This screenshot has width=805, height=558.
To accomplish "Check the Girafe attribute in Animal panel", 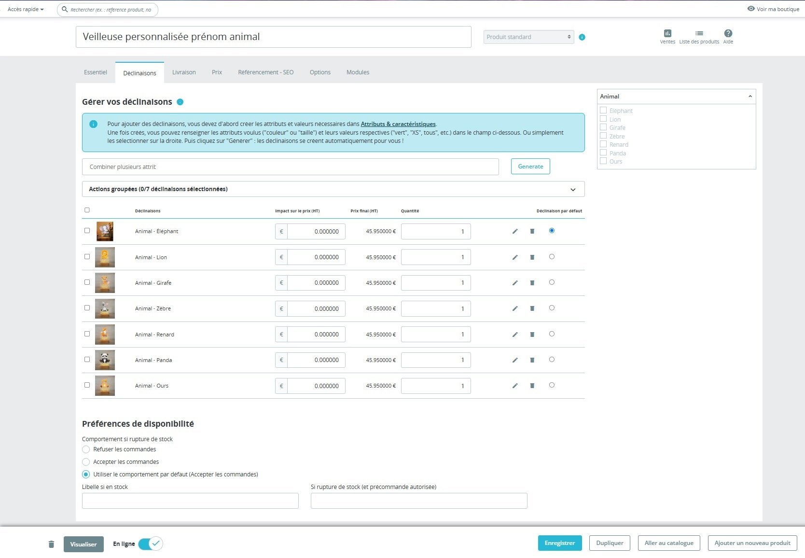I will 603,127.
